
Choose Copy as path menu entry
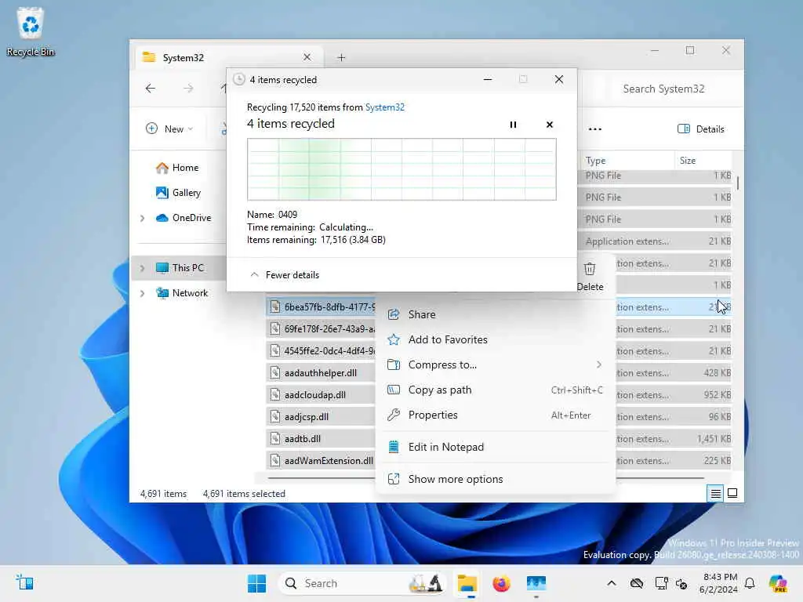tap(495, 390)
